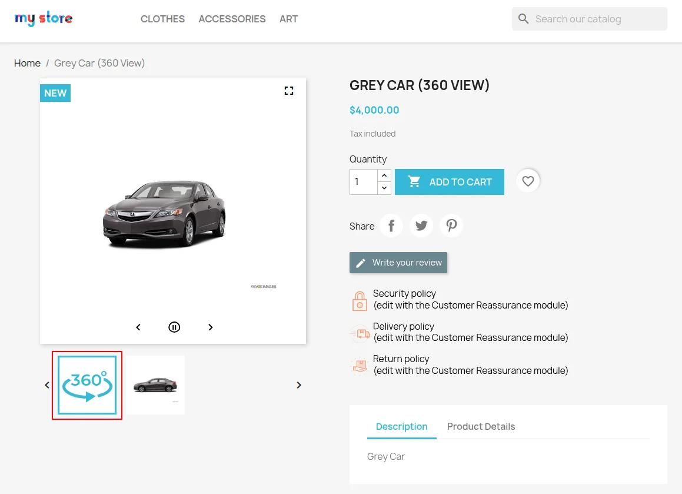Select the side view car thumbnail
Screen dimensions: 682x494
click(155, 385)
